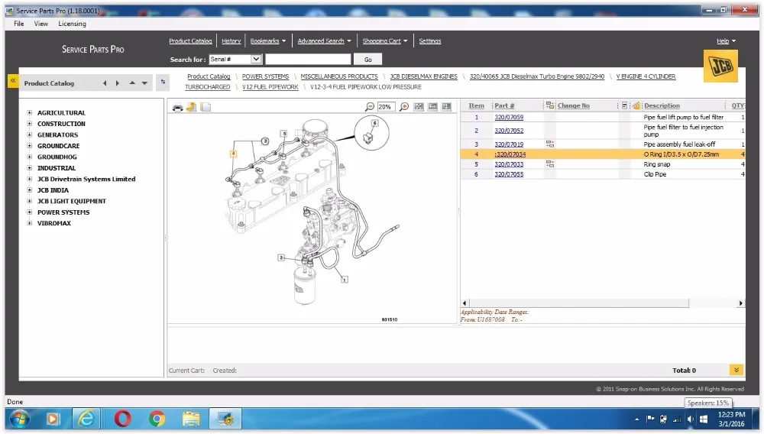Open Internet Explorer from the taskbar
Viewport: 764px width, 434px height.
pos(87,419)
